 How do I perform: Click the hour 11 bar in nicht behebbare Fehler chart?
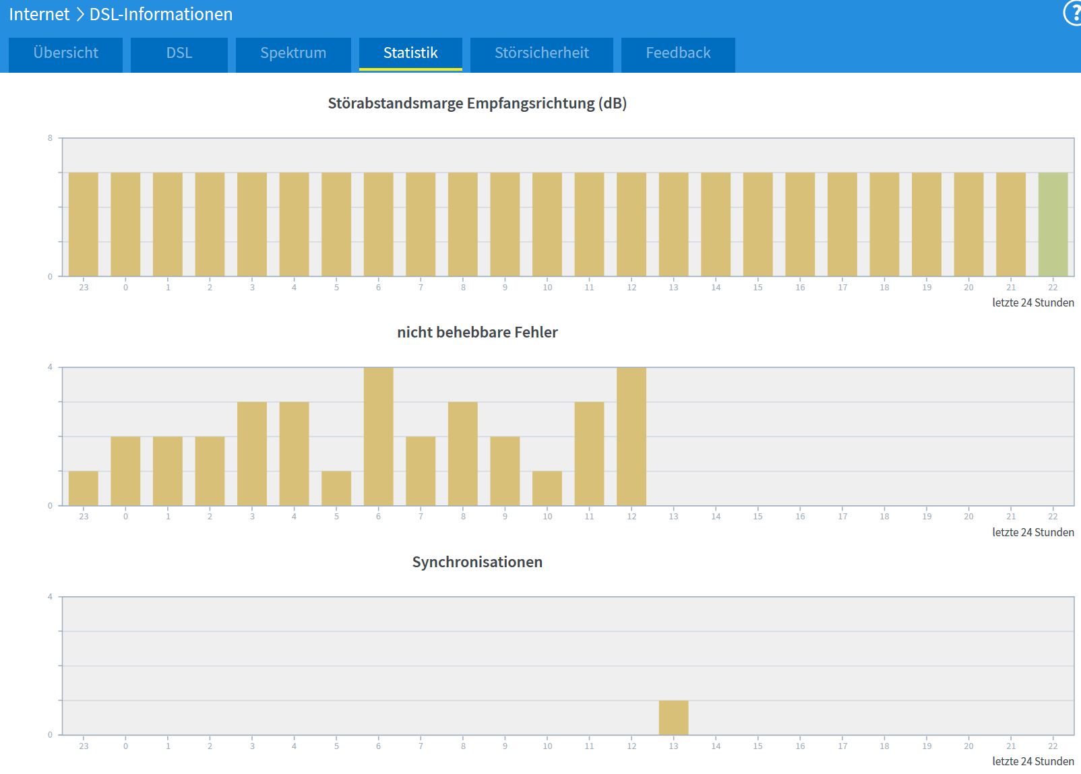tap(590, 454)
